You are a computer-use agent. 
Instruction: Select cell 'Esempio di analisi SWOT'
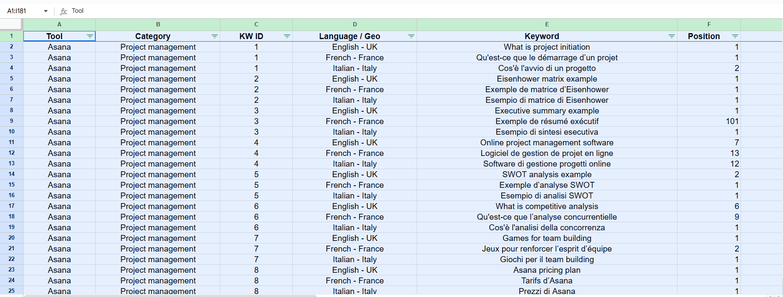click(x=547, y=195)
